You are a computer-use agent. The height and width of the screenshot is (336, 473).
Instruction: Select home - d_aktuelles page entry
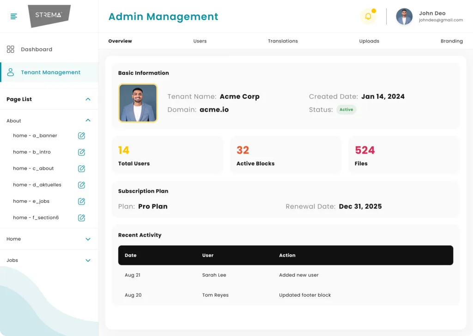37,185
